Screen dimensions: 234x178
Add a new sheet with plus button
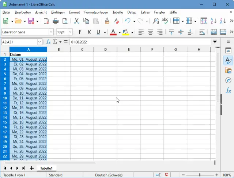[x=32, y=168]
